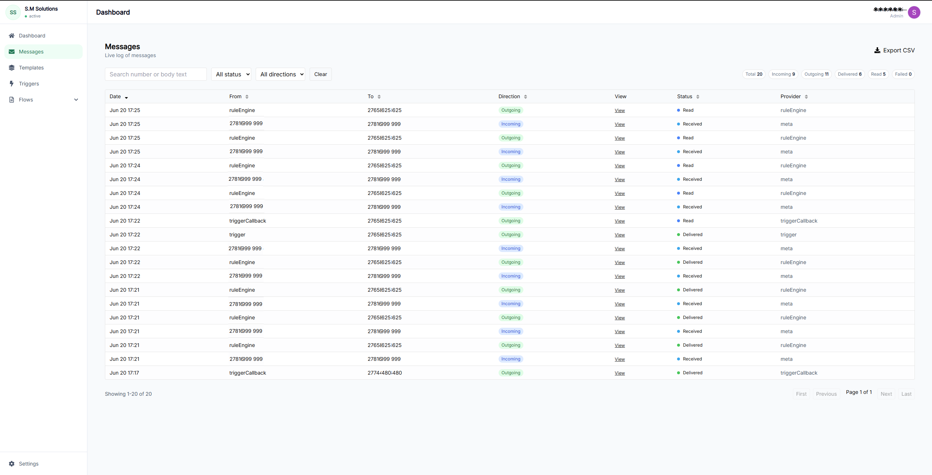Click the Incoming 9 stat chip
Screen dimensions: 932x475
tap(783, 74)
